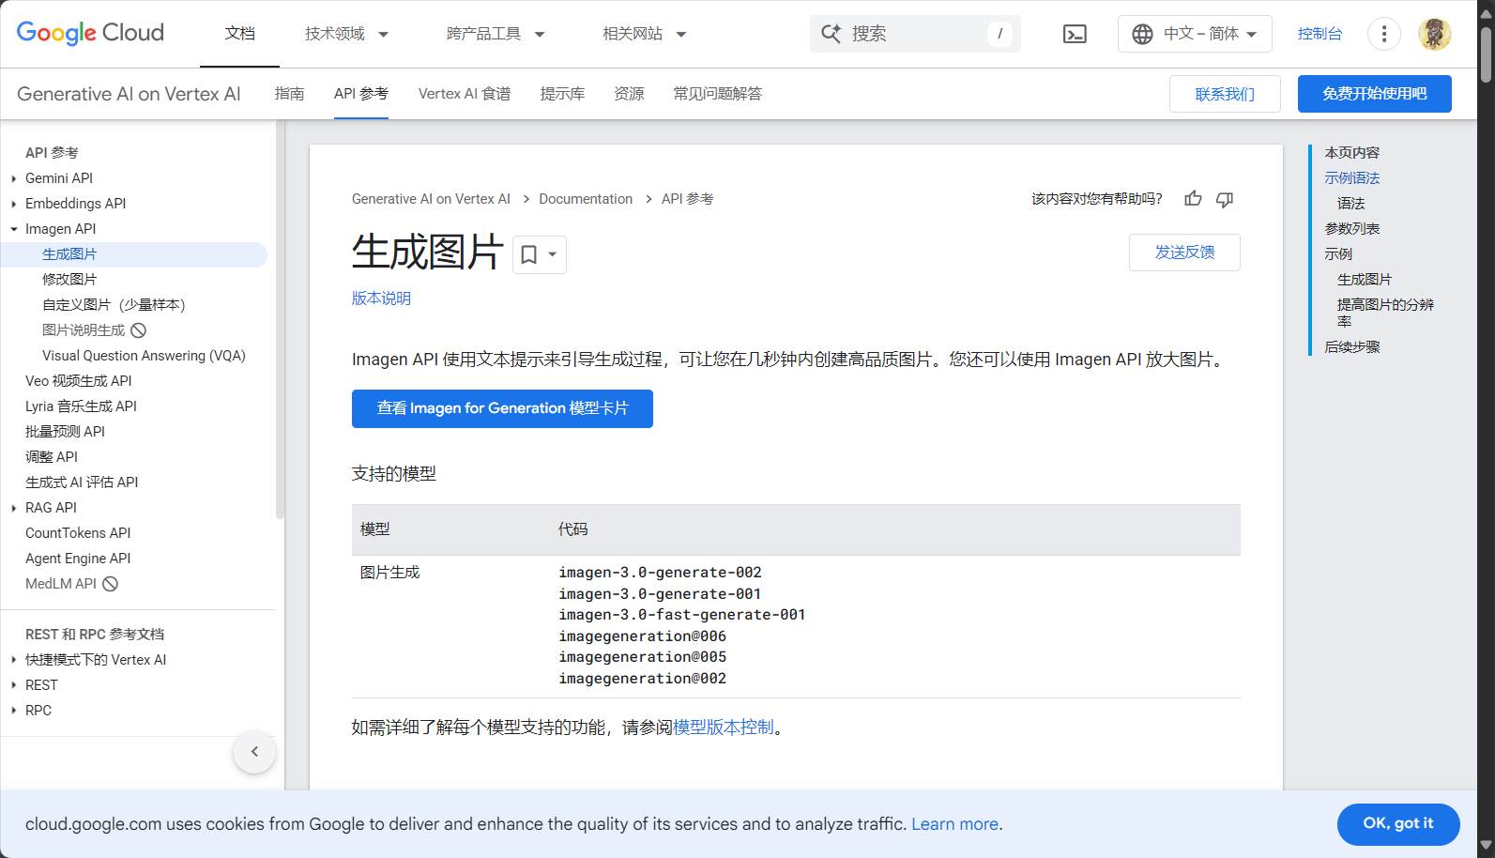Viewport: 1495px width, 858px height.
Task: Open Veo 视频生成 API item
Action: point(79,381)
